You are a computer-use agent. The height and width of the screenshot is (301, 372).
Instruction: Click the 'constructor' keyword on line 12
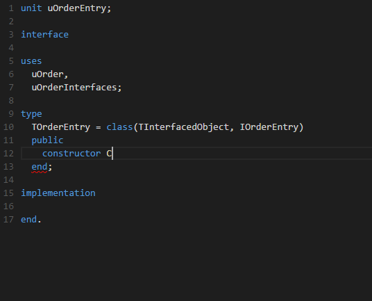pos(71,154)
